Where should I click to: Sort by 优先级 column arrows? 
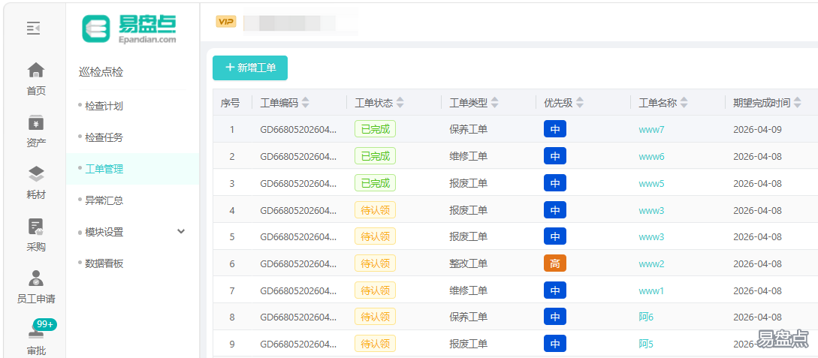[x=580, y=103]
